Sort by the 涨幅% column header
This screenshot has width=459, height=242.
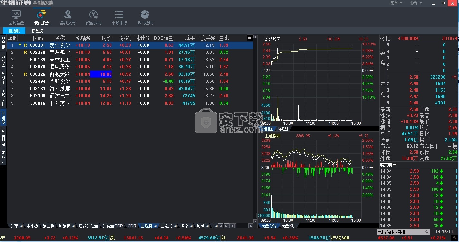[x=83, y=38]
